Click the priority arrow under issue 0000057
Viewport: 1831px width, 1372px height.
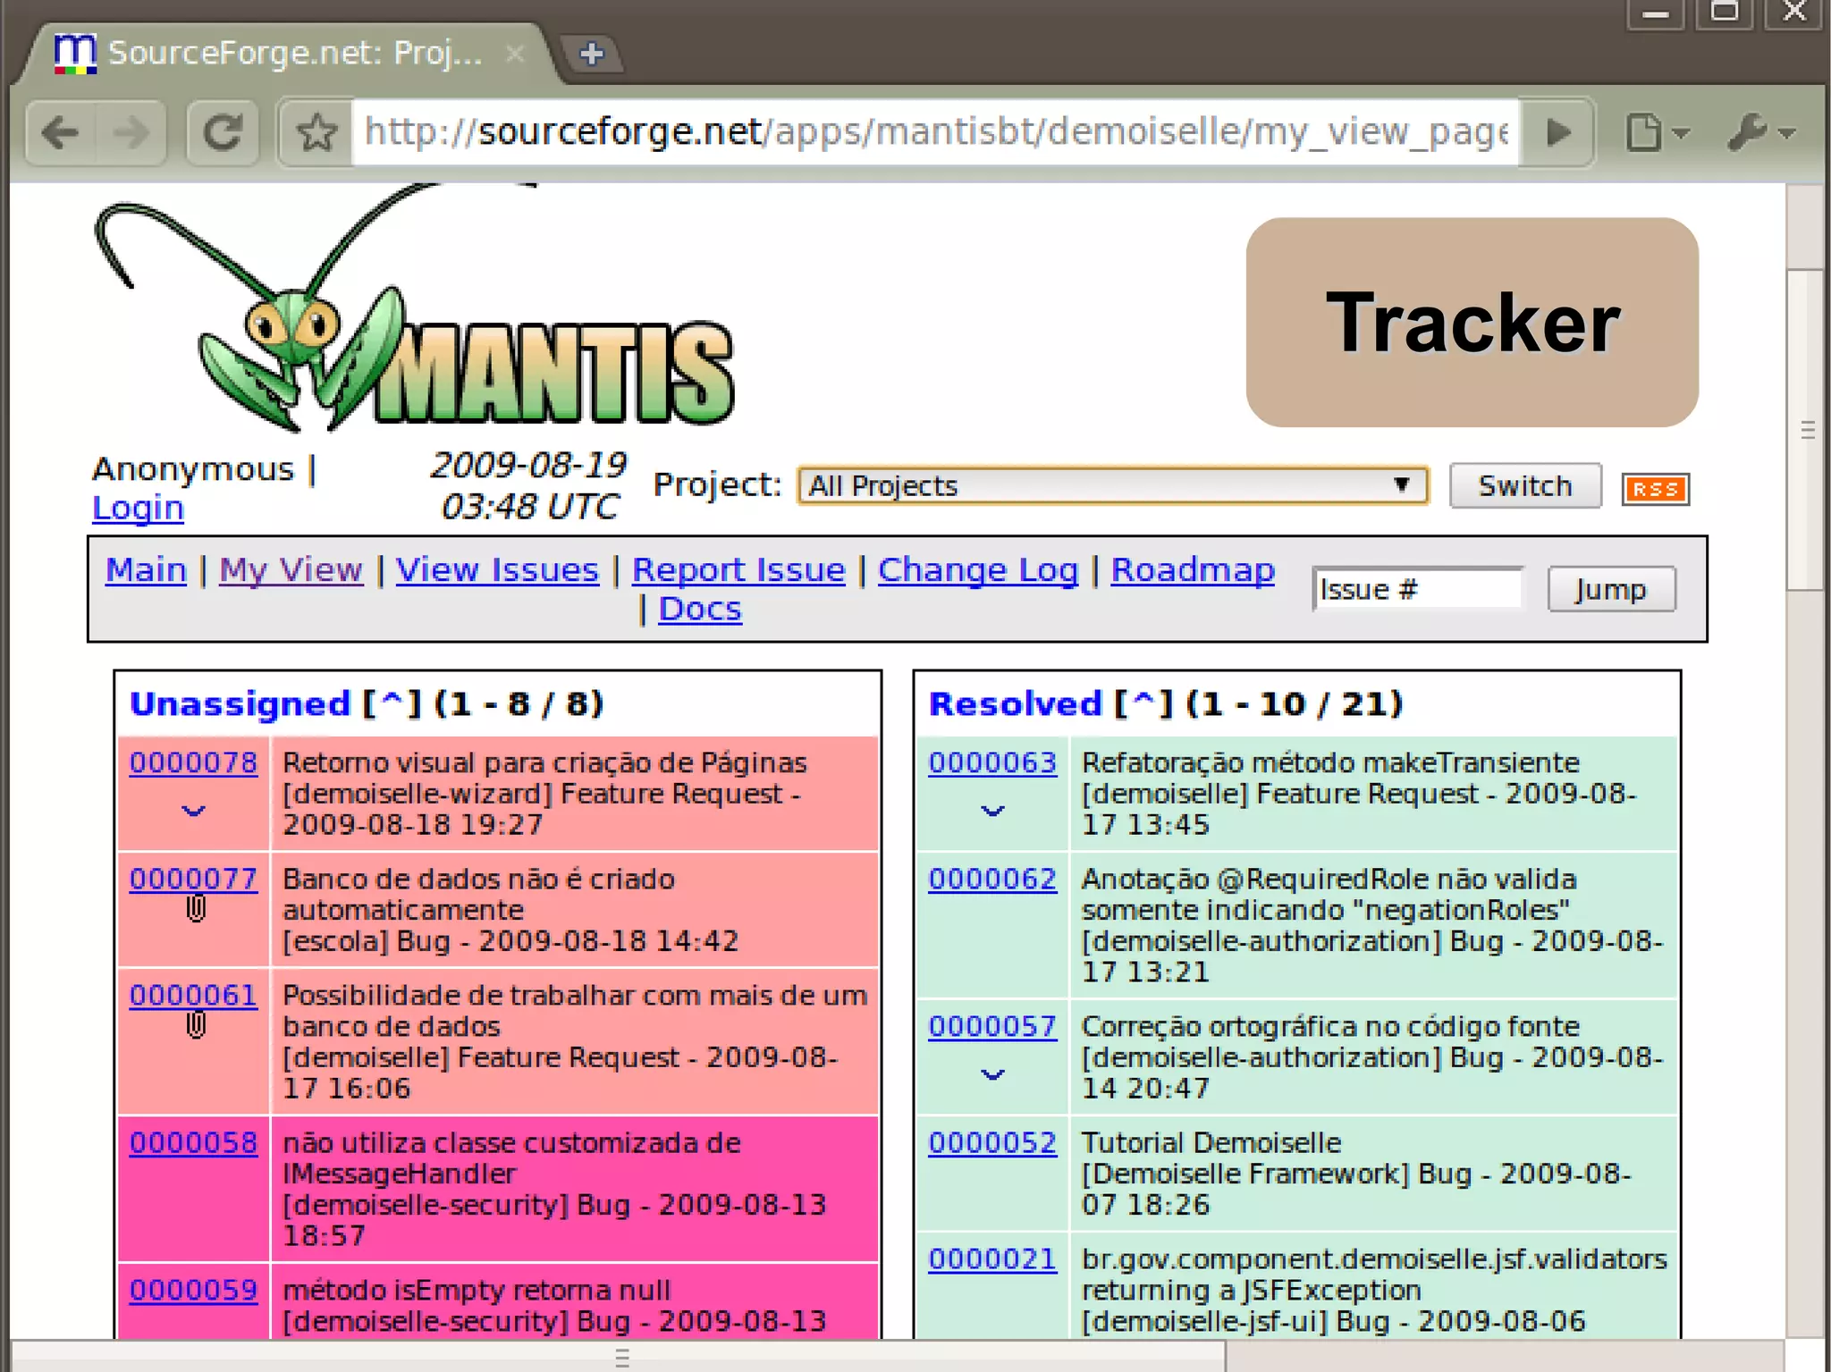(x=992, y=1073)
